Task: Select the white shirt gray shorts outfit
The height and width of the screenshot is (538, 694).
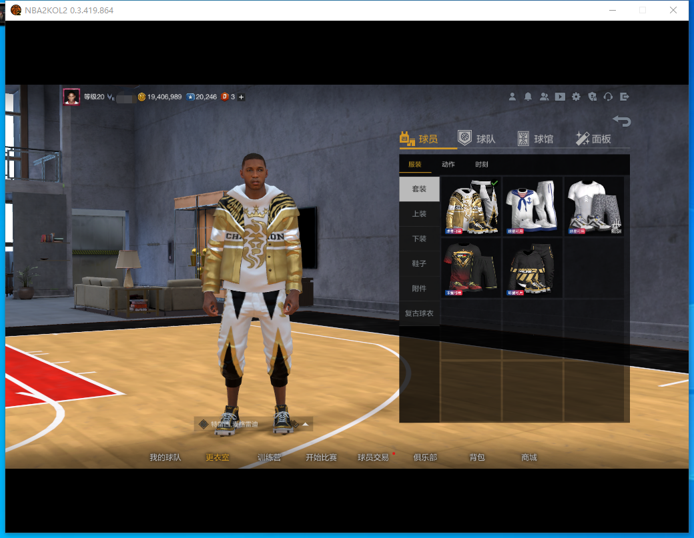Action: coord(595,207)
